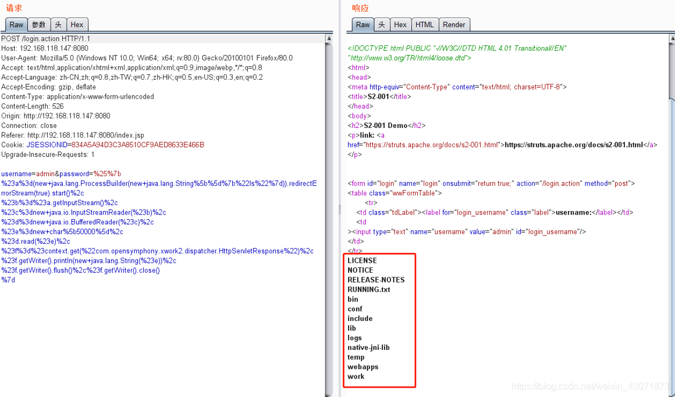Click 'bin' in the response output

click(353, 299)
